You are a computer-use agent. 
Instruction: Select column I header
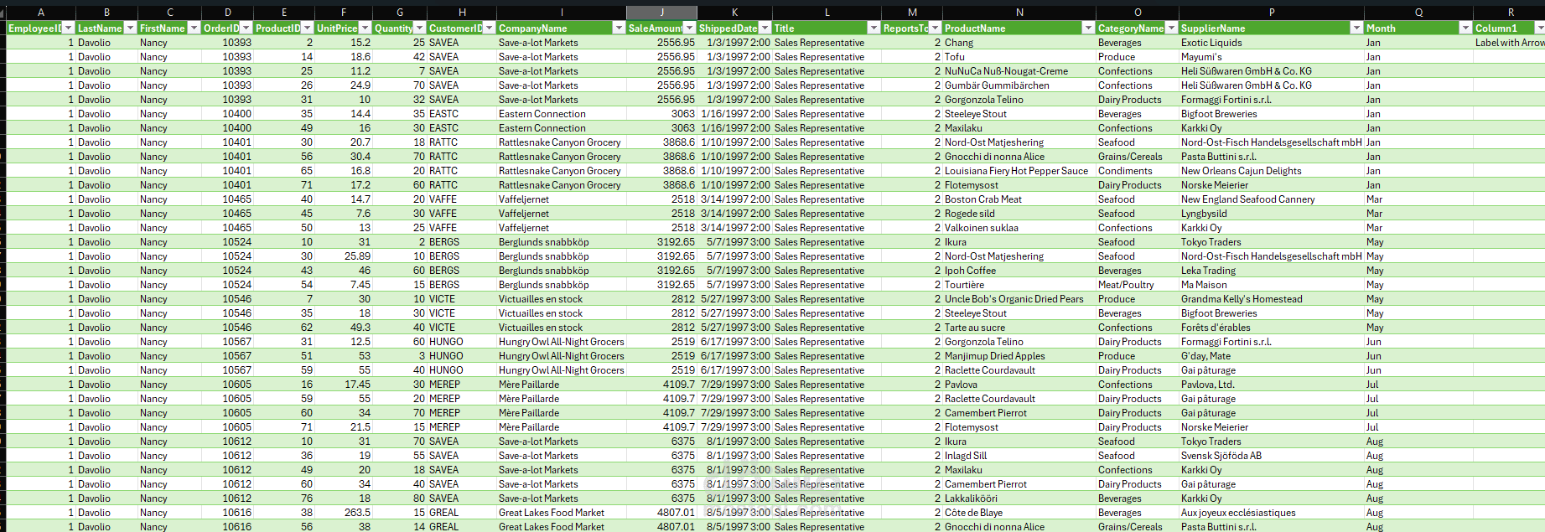pyautogui.click(x=561, y=13)
